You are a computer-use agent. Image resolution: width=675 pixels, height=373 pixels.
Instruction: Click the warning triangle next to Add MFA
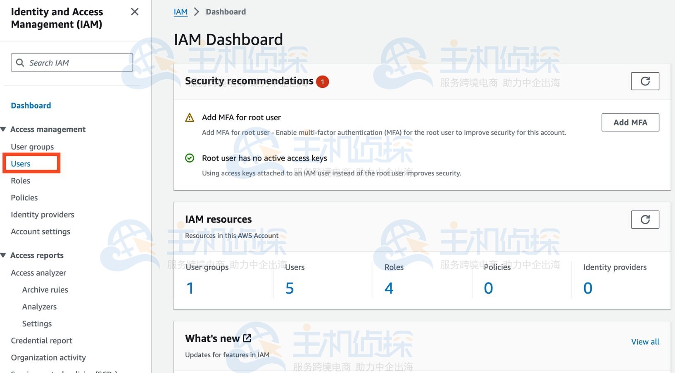[189, 117]
